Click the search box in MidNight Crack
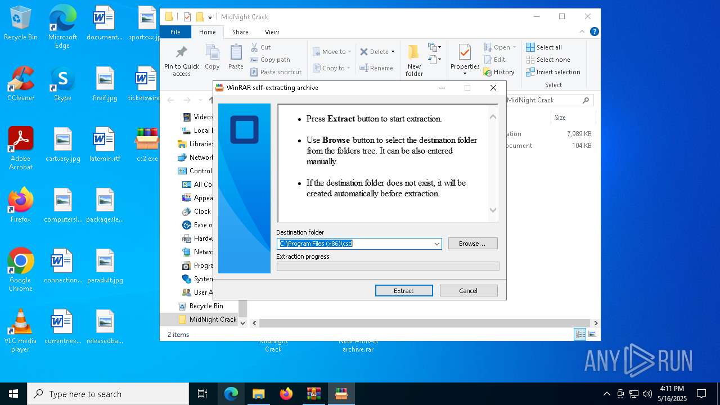The height and width of the screenshot is (405, 720). tap(548, 100)
